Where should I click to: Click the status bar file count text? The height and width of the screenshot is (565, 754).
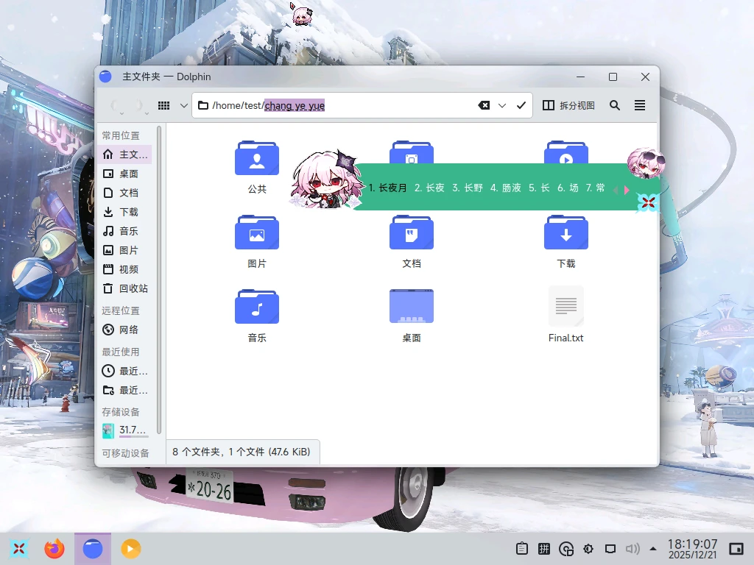(x=241, y=452)
